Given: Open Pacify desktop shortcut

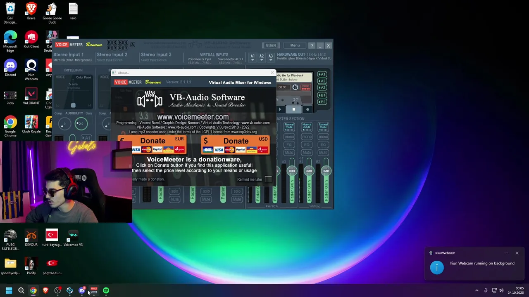Looking at the screenshot, I should (x=31, y=266).
